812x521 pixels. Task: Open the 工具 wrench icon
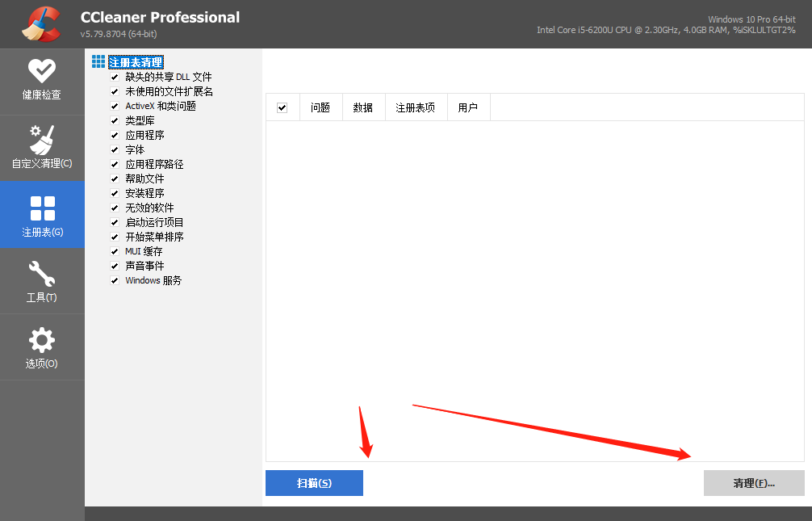(x=42, y=273)
